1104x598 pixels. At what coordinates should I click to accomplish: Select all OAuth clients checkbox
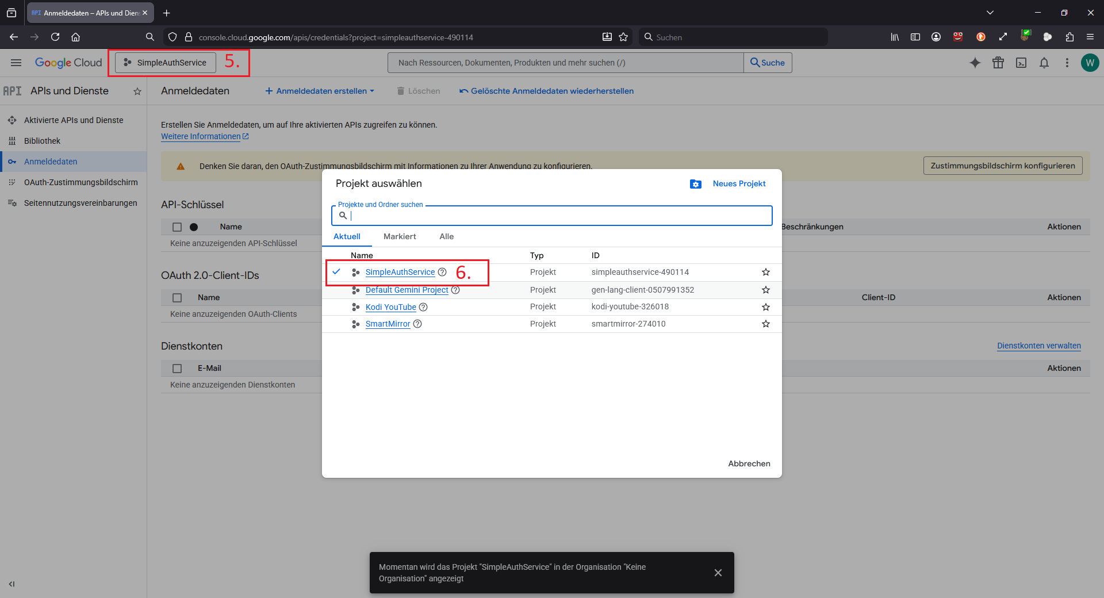[x=177, y=298]
